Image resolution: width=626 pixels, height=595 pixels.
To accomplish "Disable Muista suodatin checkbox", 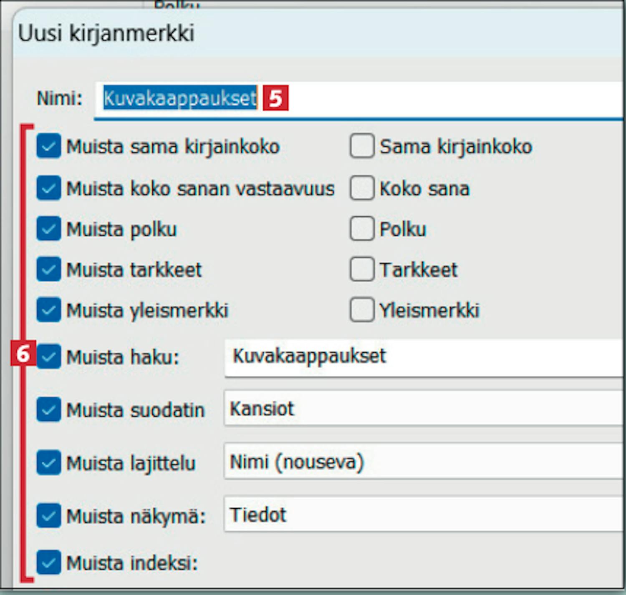I will [x=48, y=409].
